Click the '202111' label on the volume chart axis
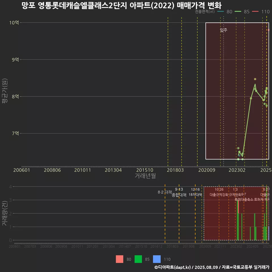Viewport: 272px width, 272px height. (x=220, y=246)
